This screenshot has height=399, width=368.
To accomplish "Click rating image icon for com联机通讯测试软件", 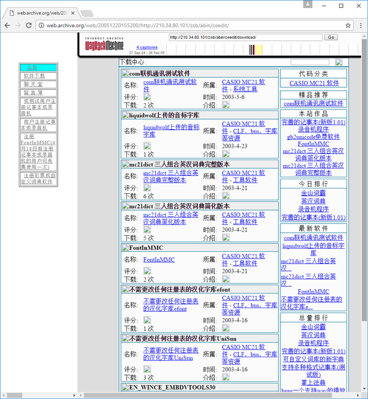I will click(x=147, y=97).
